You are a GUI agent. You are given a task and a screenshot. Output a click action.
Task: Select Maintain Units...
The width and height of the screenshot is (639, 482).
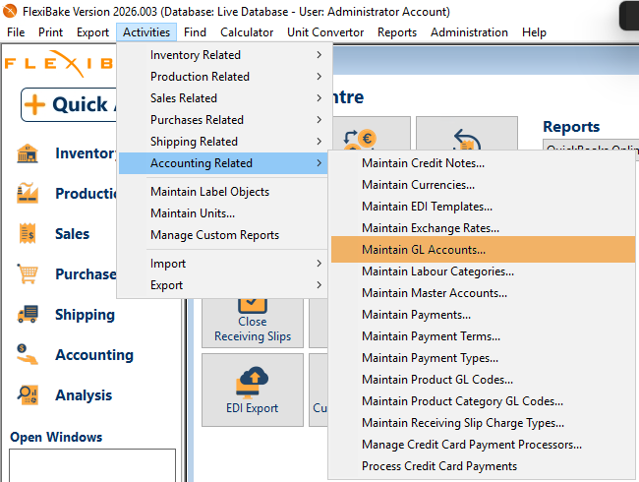pyautogui.click(x=223, y=213)
